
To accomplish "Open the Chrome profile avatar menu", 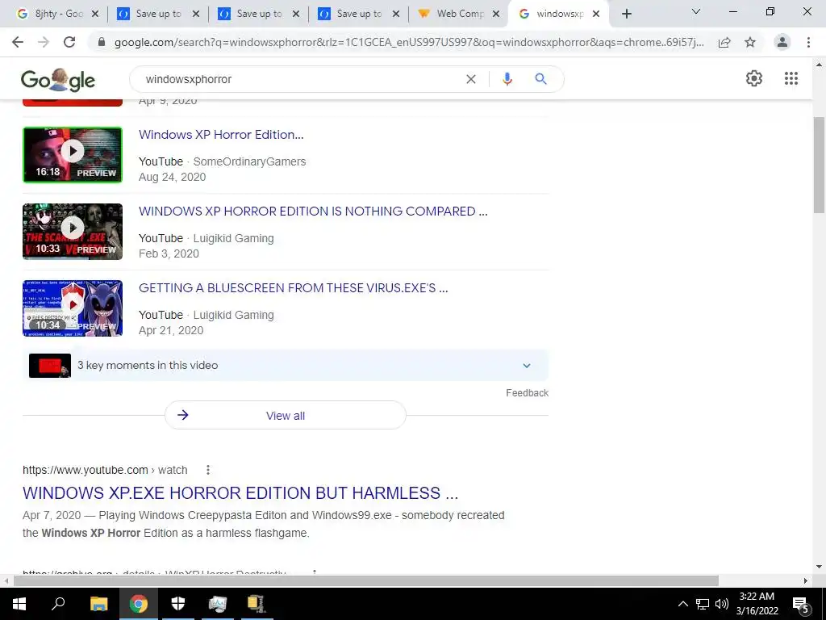I will point(782,42).
